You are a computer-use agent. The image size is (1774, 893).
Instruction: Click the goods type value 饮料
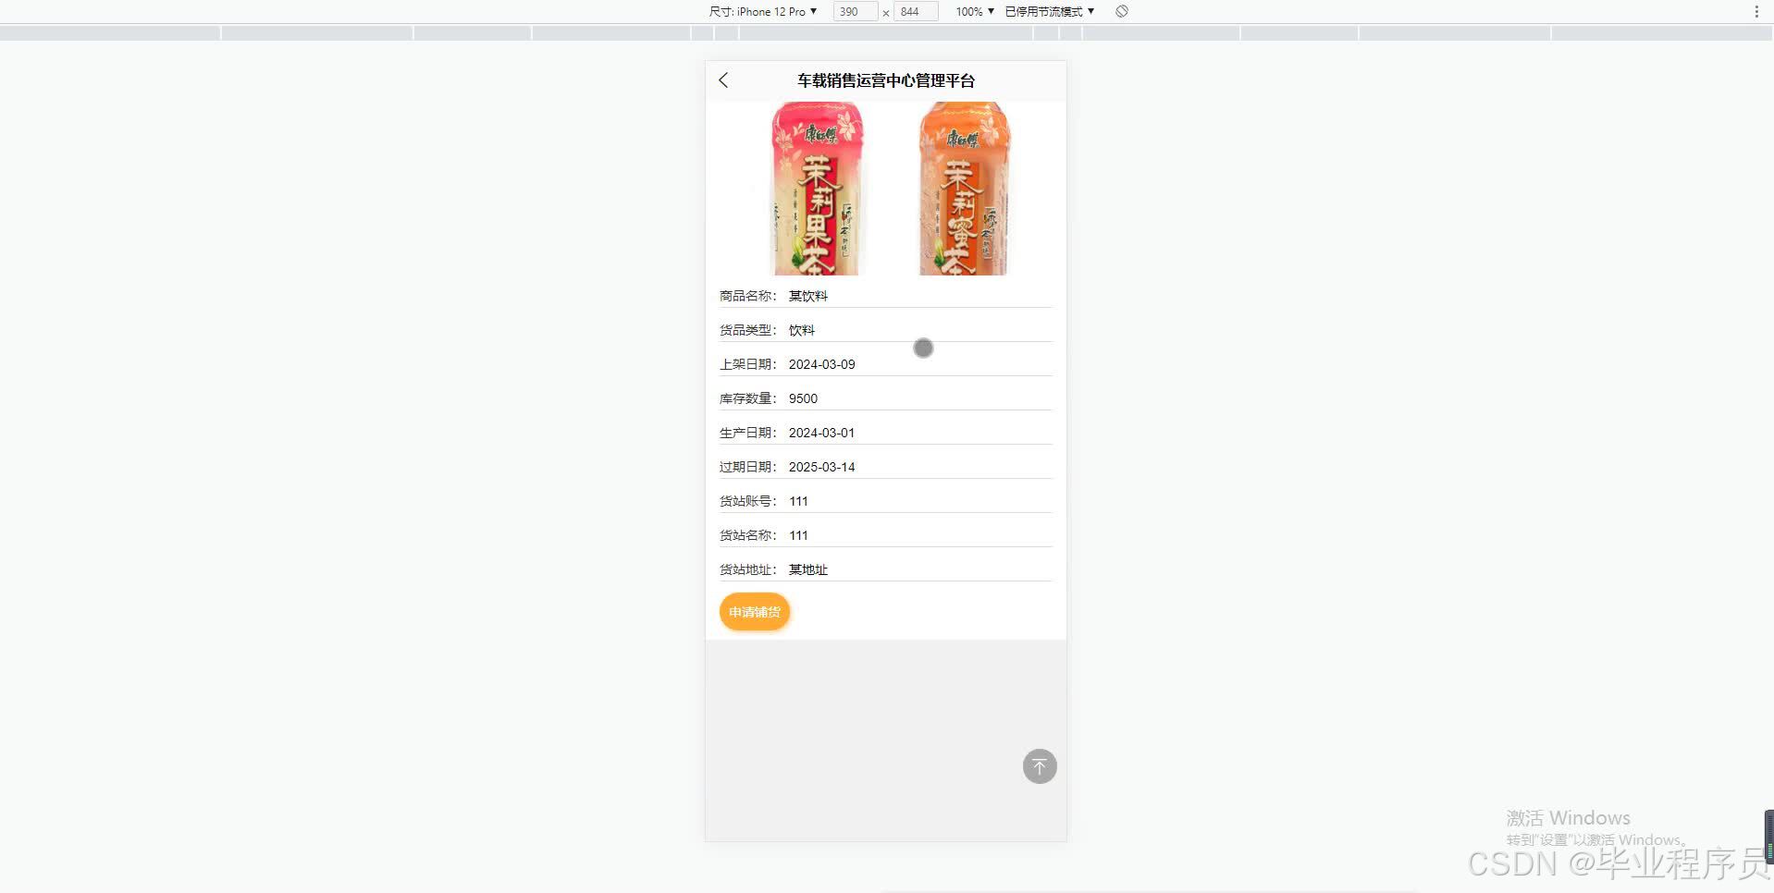tap(802, 330)
